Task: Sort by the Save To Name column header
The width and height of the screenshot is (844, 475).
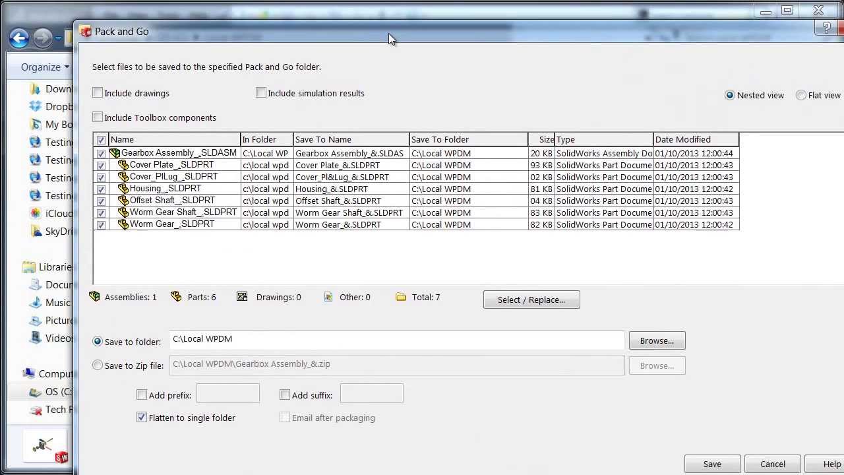Action: point(351,139)
